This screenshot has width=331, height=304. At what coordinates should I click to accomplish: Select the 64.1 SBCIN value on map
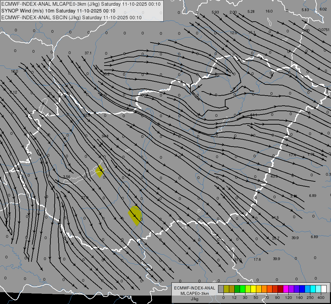tap(254, 115)
